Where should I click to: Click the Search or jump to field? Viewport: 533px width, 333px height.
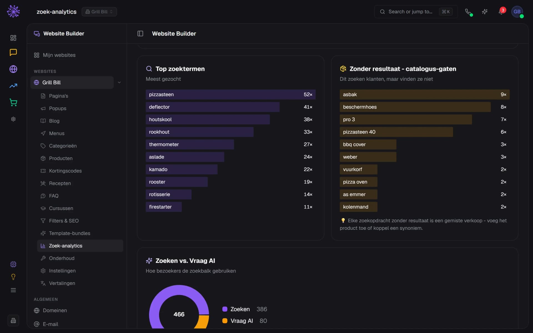point(416,12)
